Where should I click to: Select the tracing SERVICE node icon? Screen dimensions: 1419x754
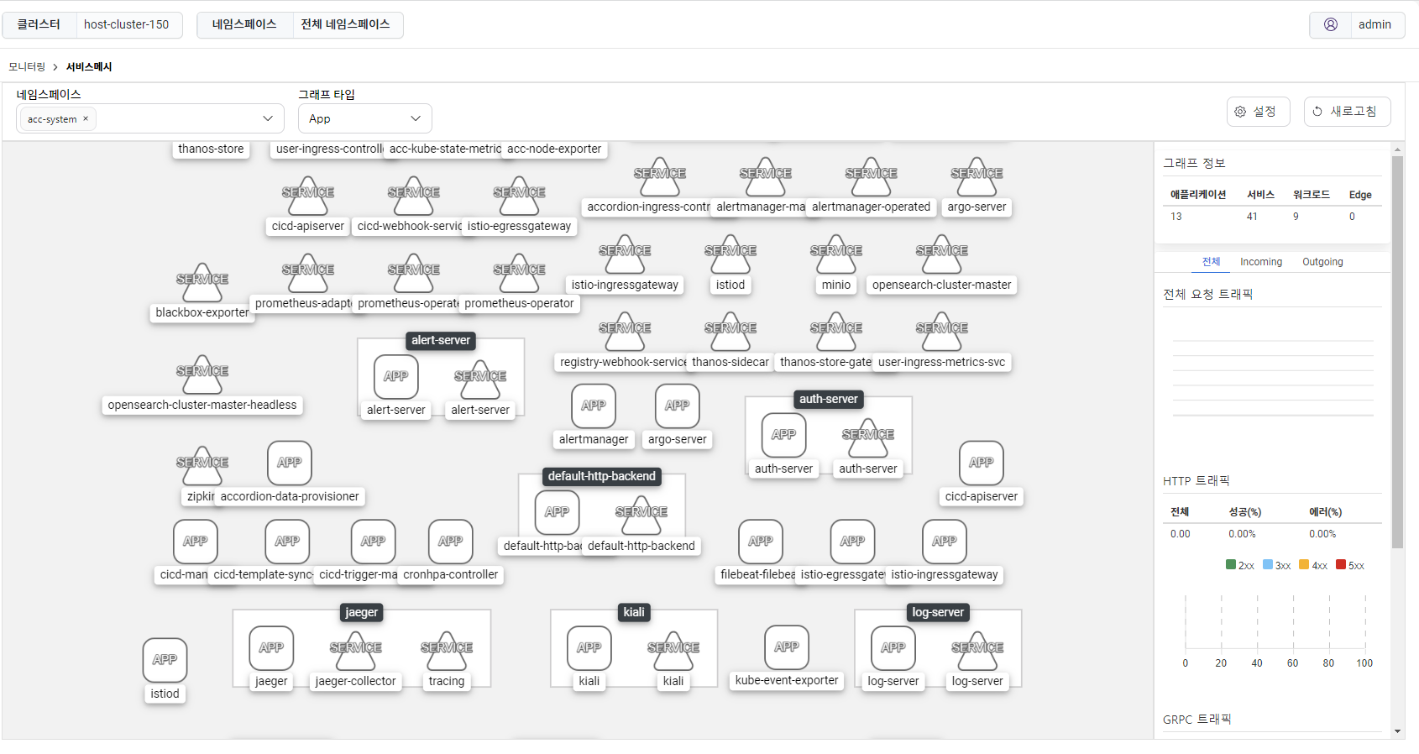pos(447,651)
